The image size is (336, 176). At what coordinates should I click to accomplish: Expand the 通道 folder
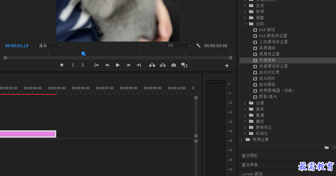[245, 115]
